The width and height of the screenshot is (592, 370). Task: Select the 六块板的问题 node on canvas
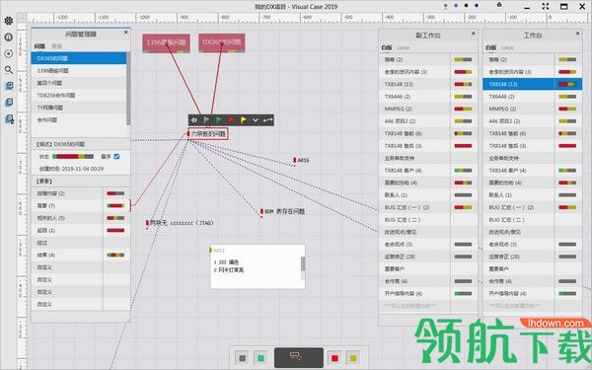click(x=207, y=133)
